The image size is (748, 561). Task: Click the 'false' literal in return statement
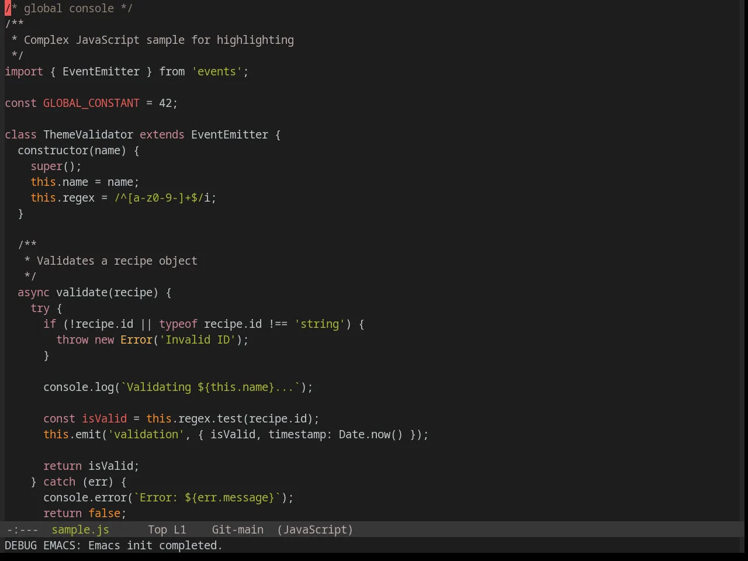104,513
